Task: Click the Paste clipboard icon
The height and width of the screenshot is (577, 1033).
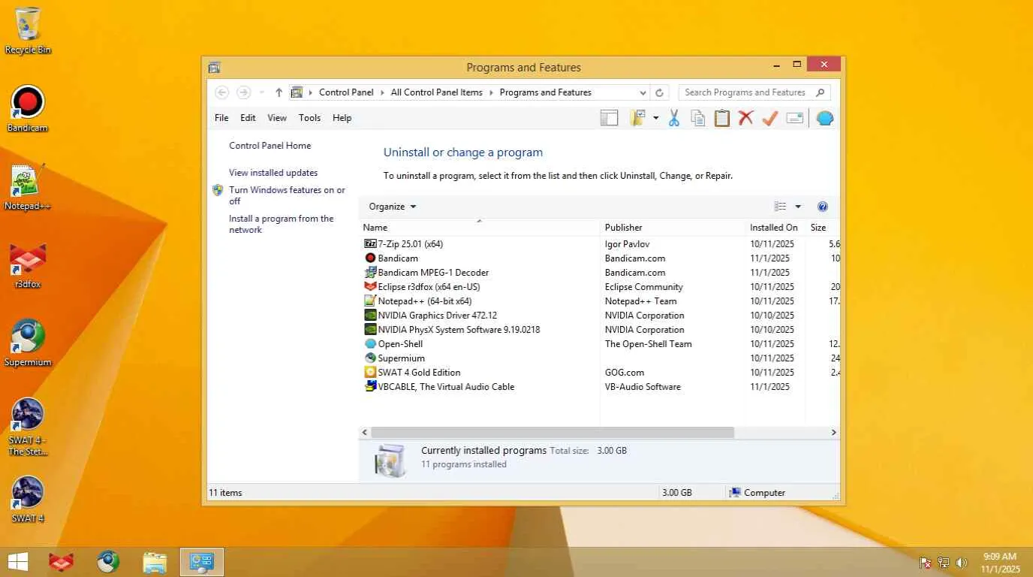Action: [722, 118]
